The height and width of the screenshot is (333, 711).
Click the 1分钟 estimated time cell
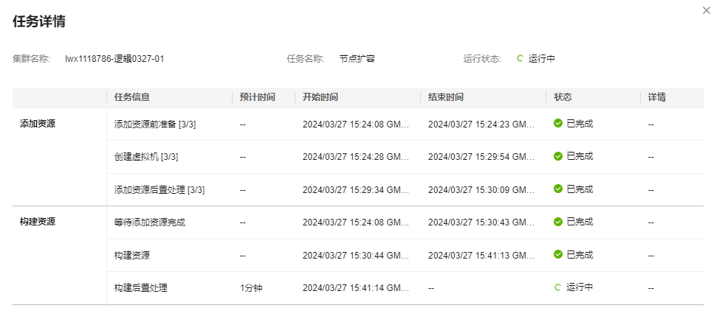point(251,288)
